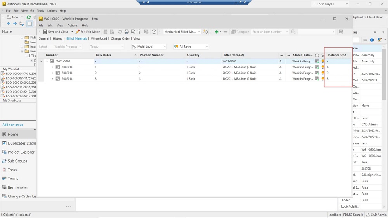Screen dimensions: 388x218
Task: Click Exit Edit Mode
Action: pos(88,32)
